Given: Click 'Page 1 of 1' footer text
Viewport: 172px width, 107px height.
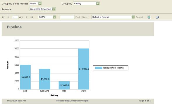Looking at the screenshot, I should (145, 101).
